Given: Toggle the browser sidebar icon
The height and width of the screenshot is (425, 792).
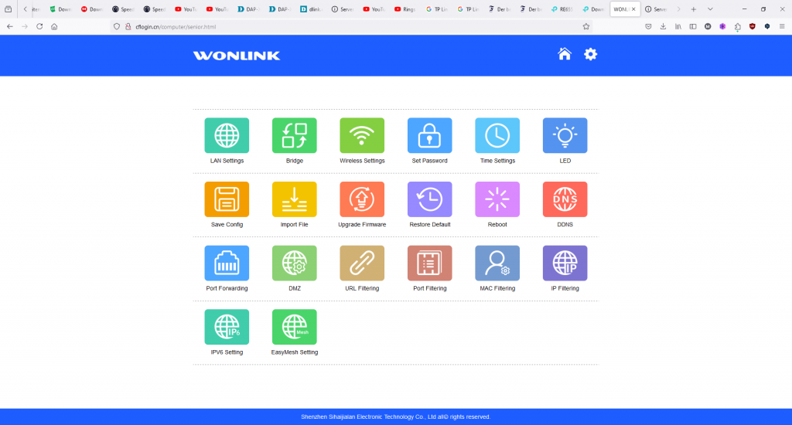Looking at the screenshot, I should click(x=693, y=26).
